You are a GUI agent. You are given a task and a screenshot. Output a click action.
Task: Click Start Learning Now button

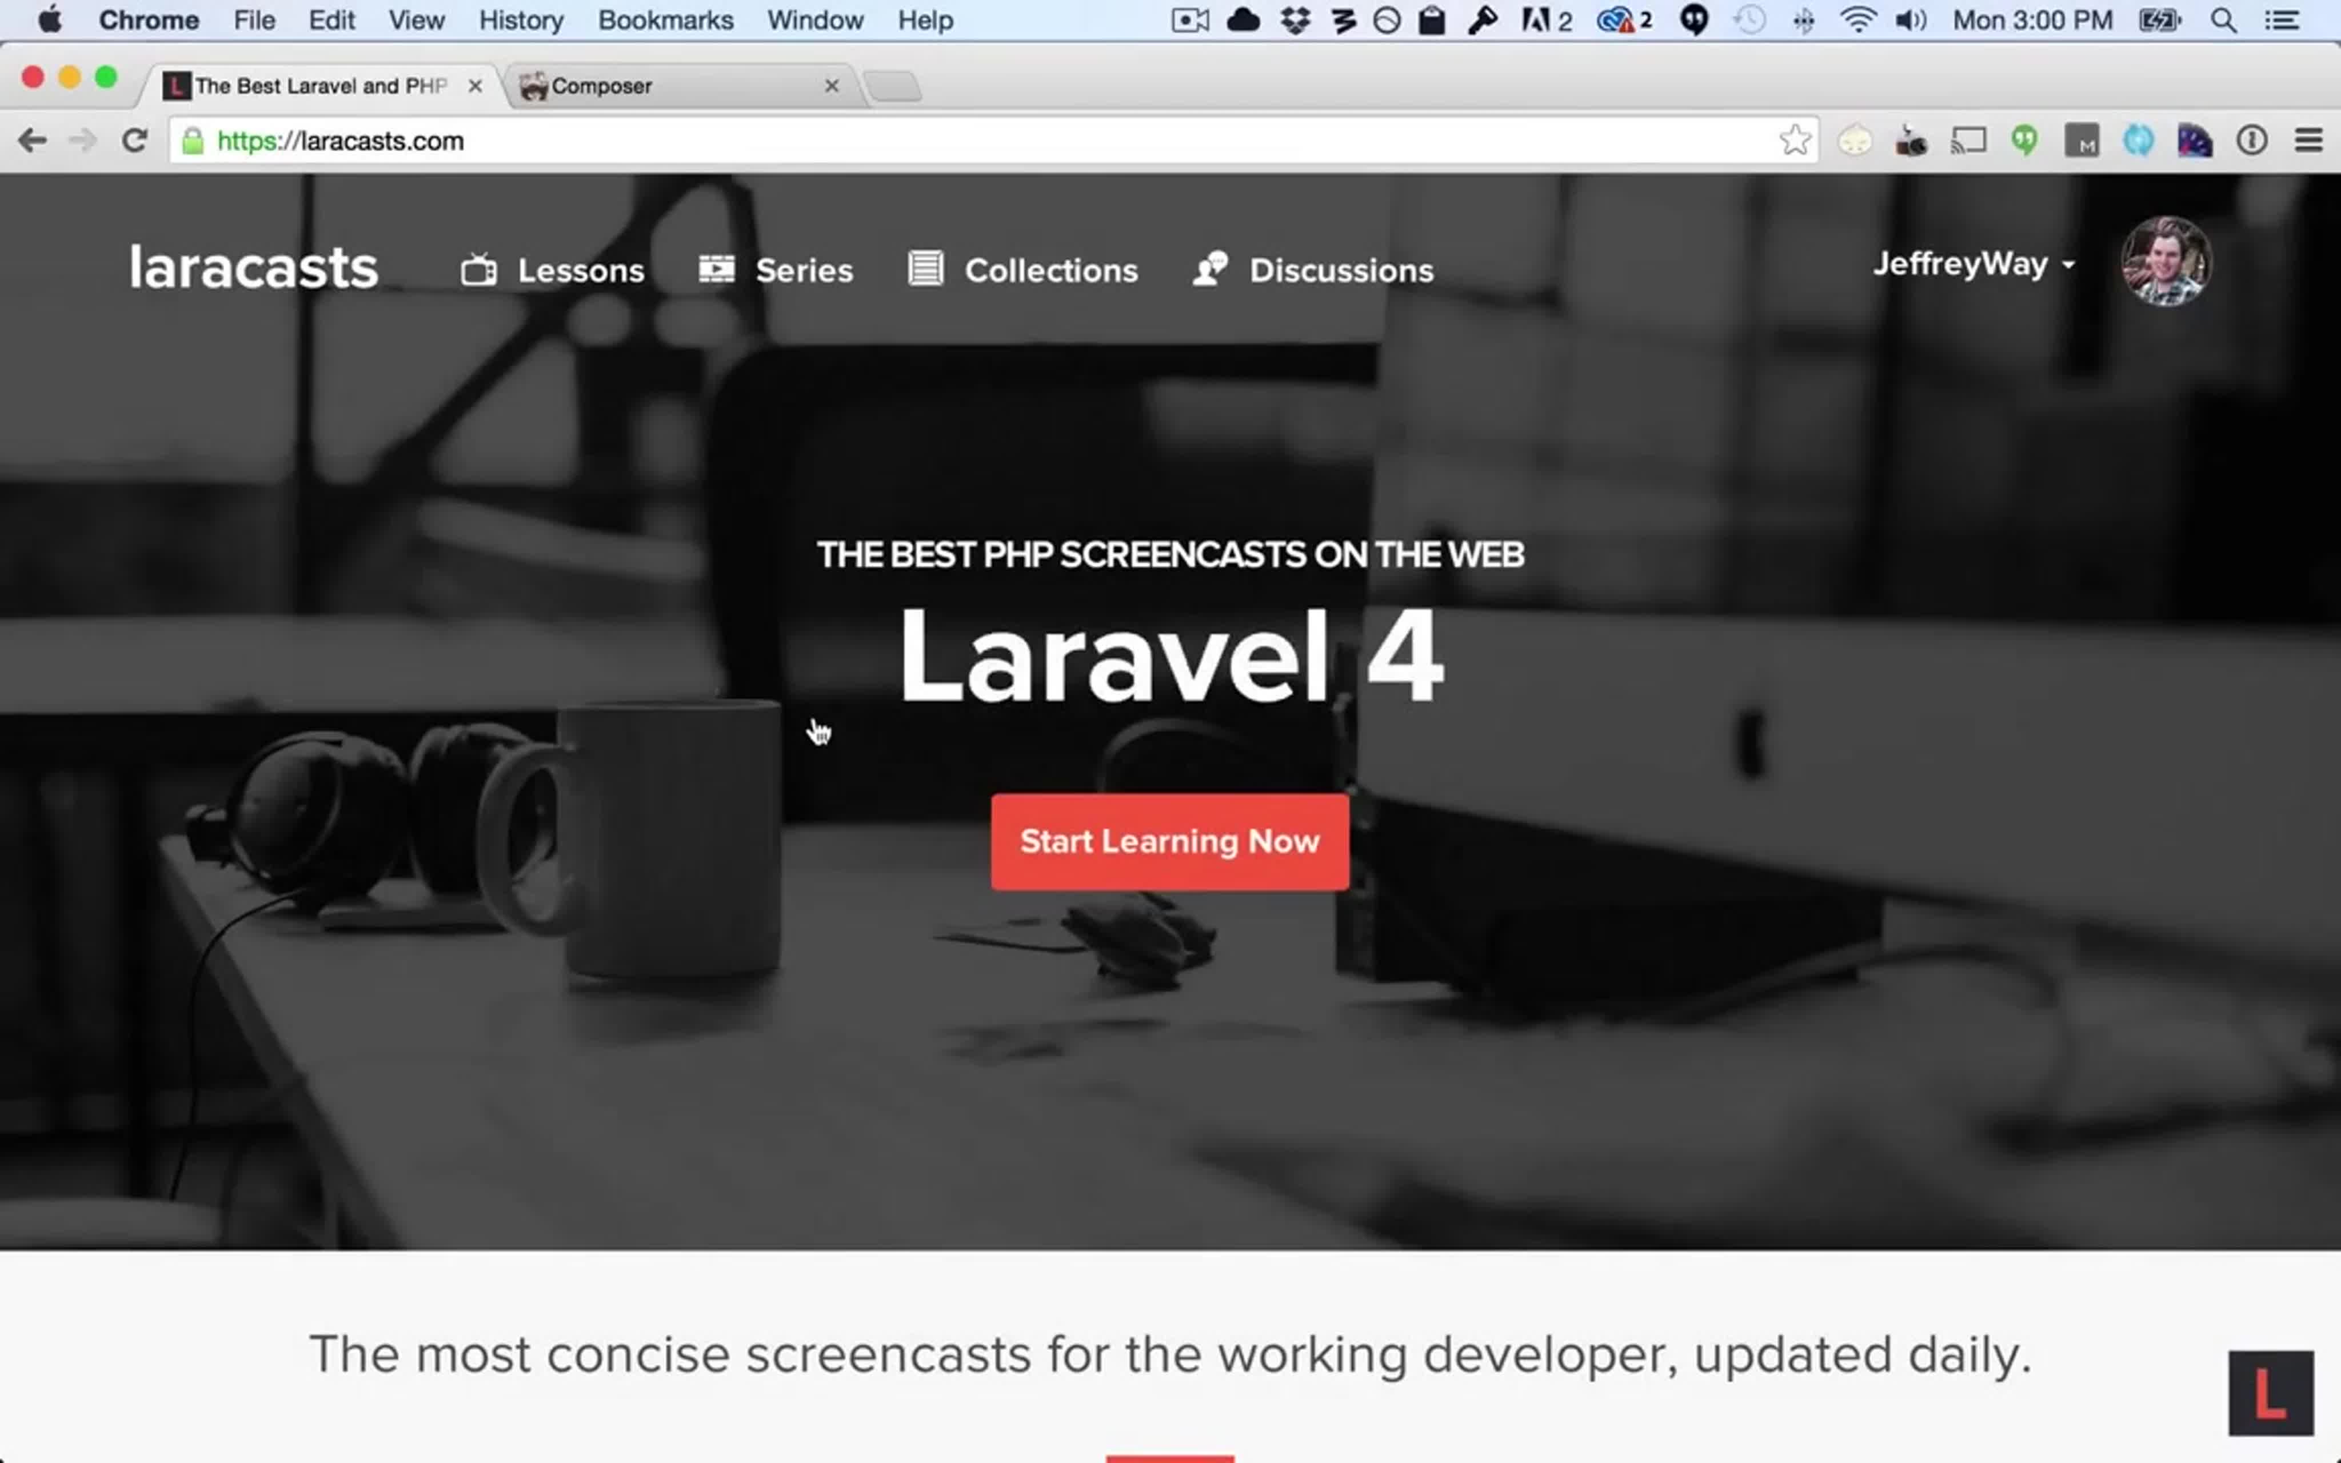tap(1170, 841)
